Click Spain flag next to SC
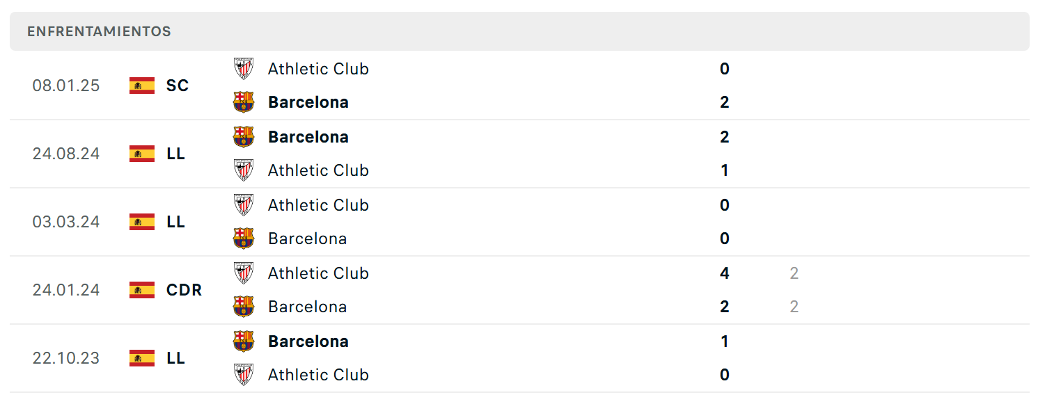 pos(142,86)
